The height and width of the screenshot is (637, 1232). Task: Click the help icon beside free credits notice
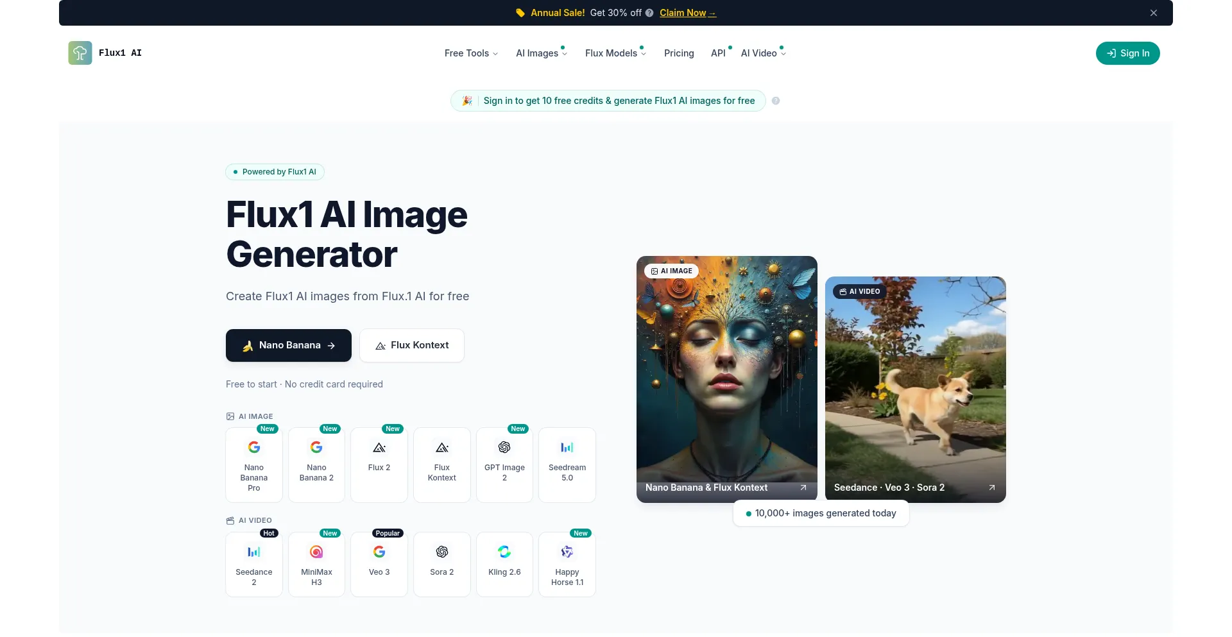point(776,101)
